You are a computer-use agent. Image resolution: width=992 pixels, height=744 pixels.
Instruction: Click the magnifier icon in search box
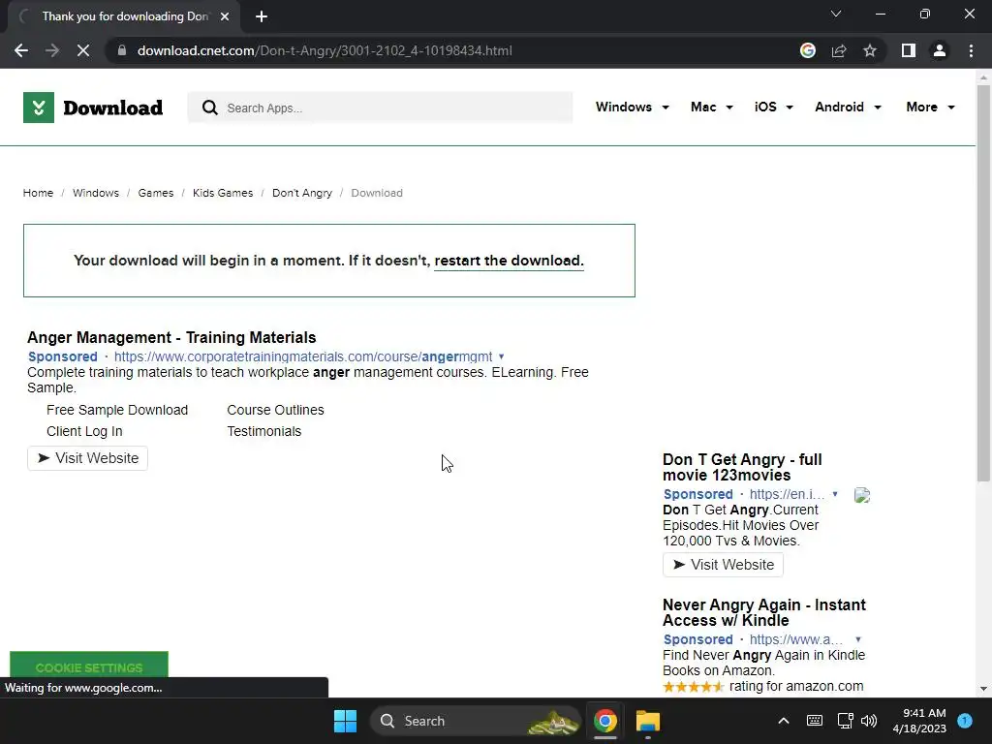[210, 108]
